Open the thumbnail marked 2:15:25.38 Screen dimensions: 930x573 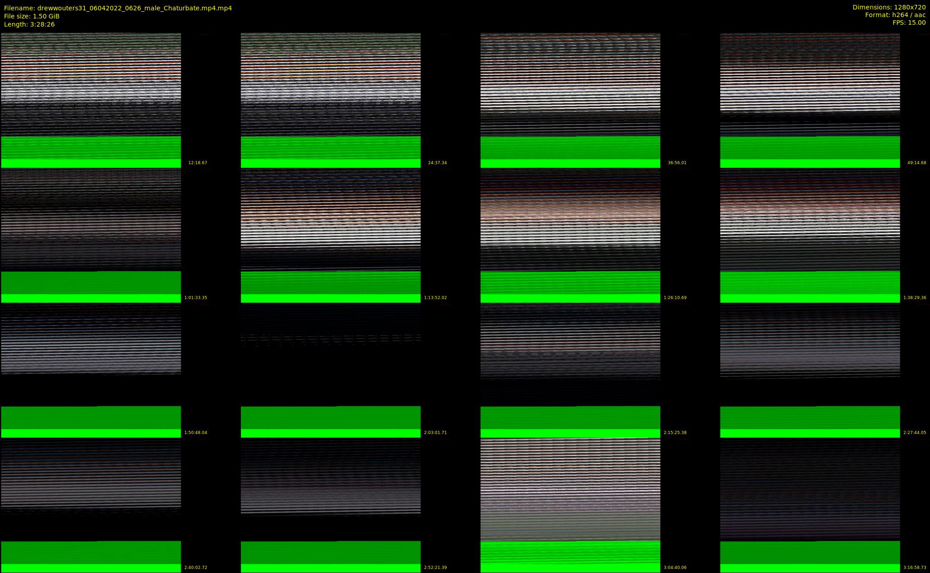click(x=570, y=370)
